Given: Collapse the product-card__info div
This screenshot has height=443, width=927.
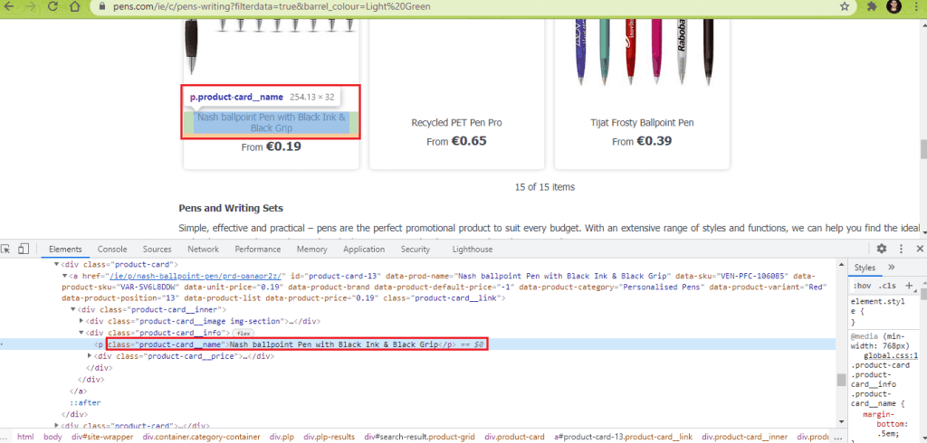Looking at the screenshot, I should pos(81,333).
